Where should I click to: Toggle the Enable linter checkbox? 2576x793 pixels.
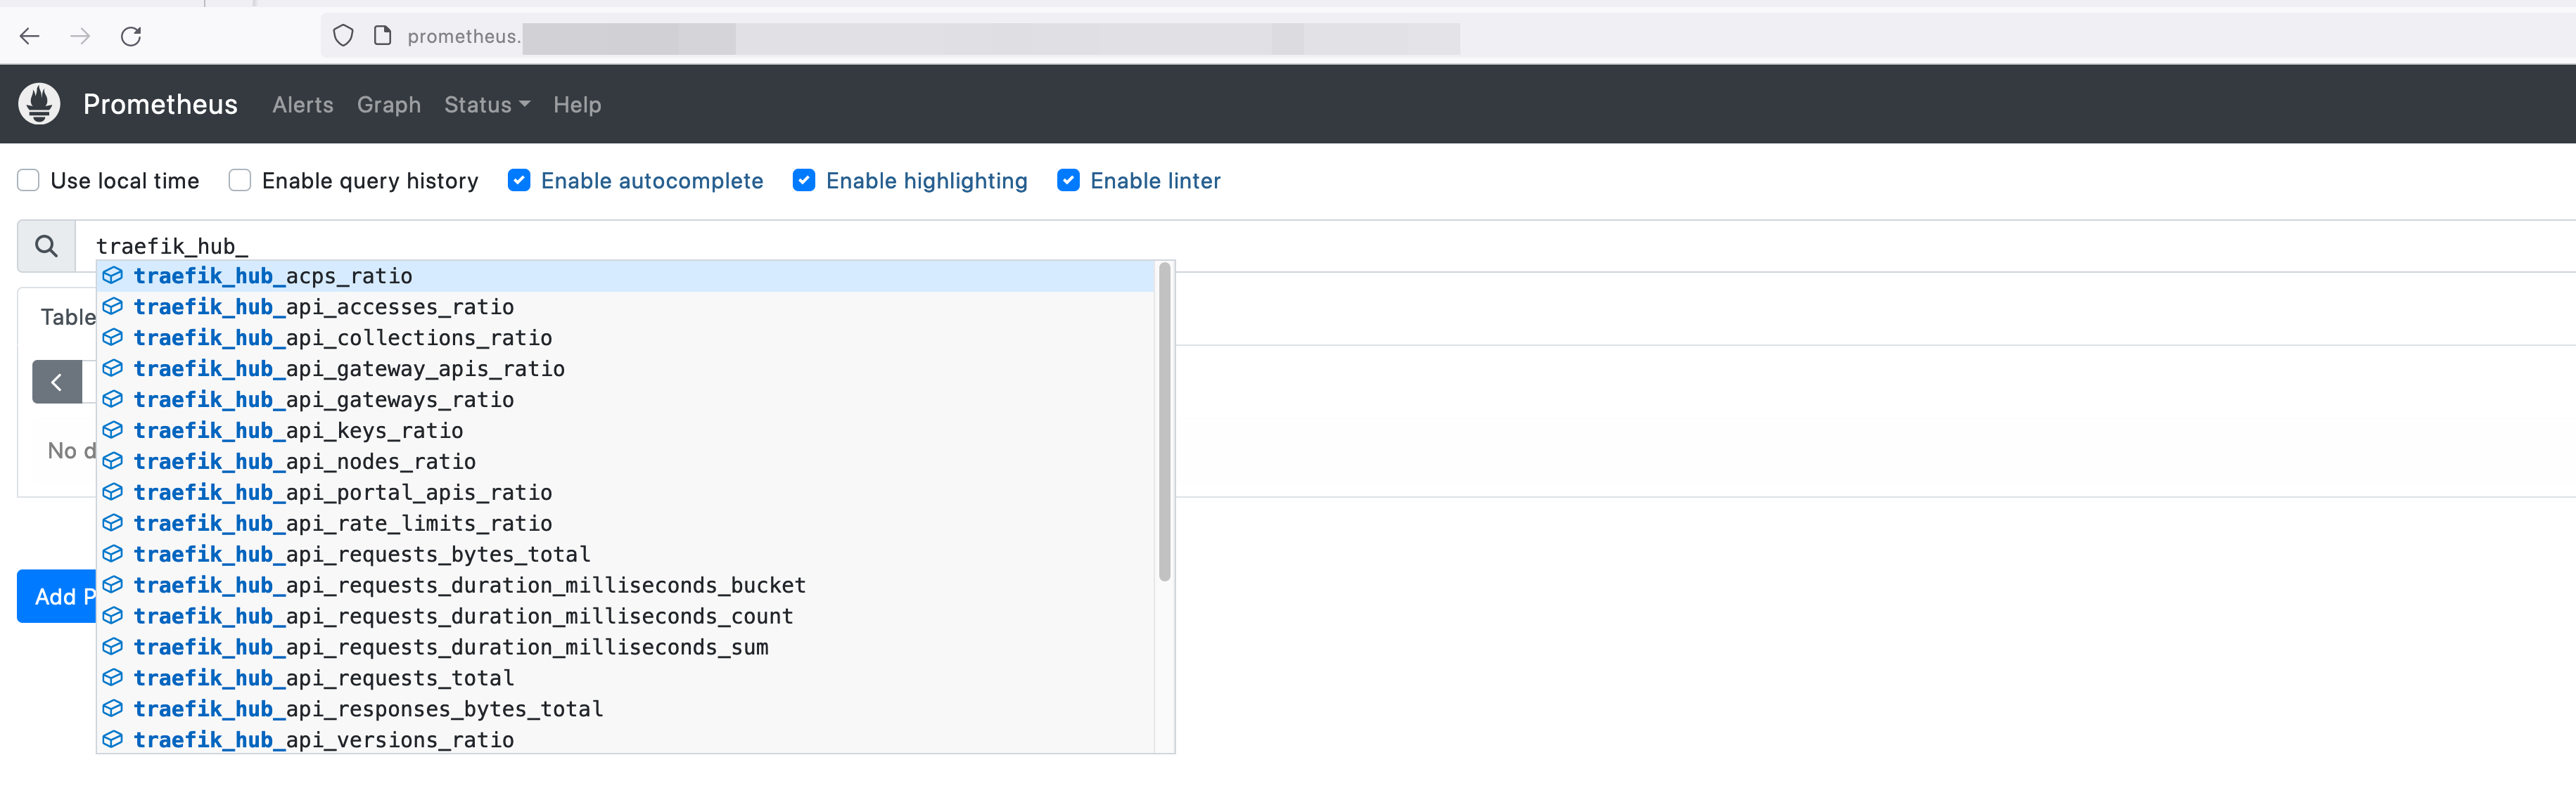[x=1069, y=181]
